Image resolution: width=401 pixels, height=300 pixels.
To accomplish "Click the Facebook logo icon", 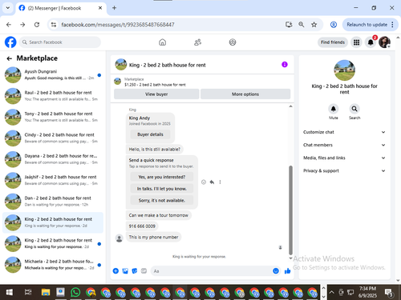I will (x=10, y=42).
